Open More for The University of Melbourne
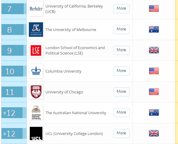This screenshot has height=144, width=178. tap(121, 30)
